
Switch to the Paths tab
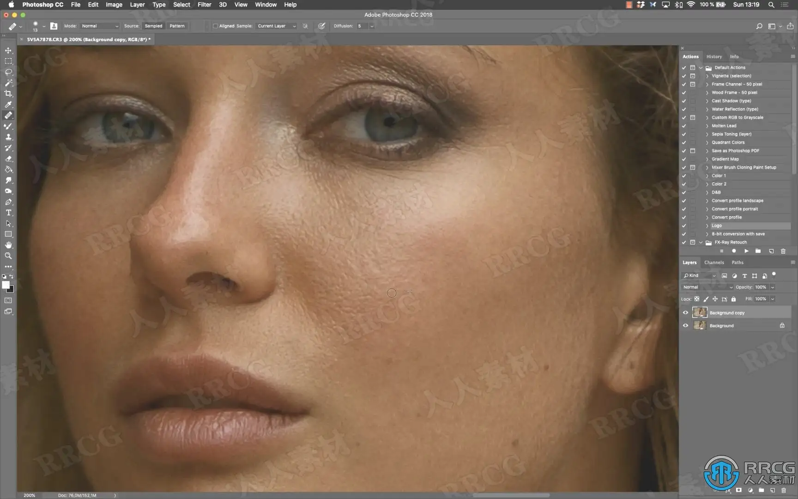[x=738, y=262]
